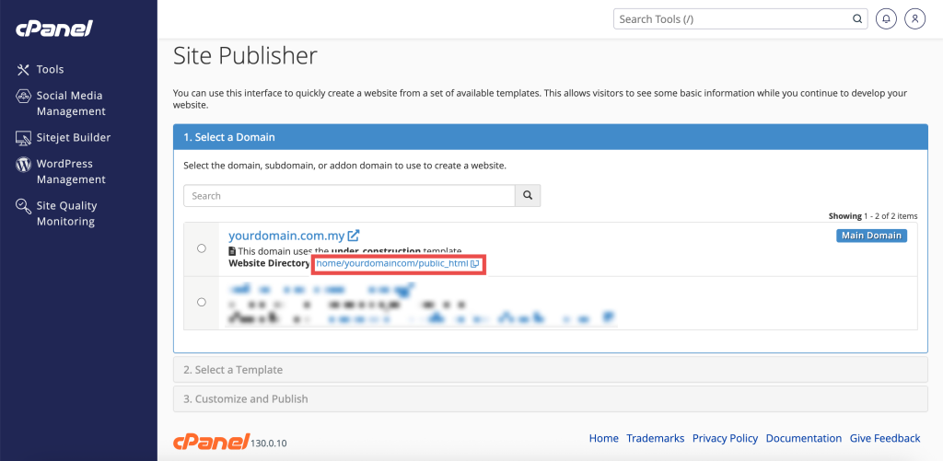The height and width of the screenshot is (461, 943).
Task: Click the file manager icon after public_html
Action: coord(474,264)
